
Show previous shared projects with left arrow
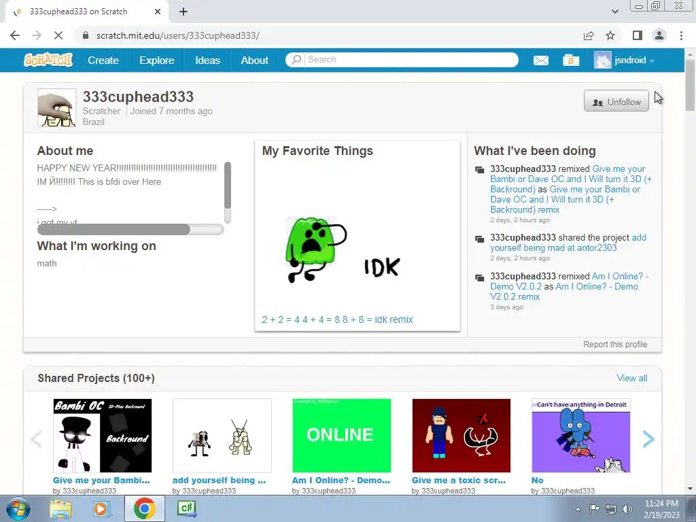(36, 439)
